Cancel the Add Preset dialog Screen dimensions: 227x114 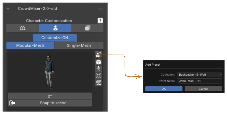click(x=203, y=89)
